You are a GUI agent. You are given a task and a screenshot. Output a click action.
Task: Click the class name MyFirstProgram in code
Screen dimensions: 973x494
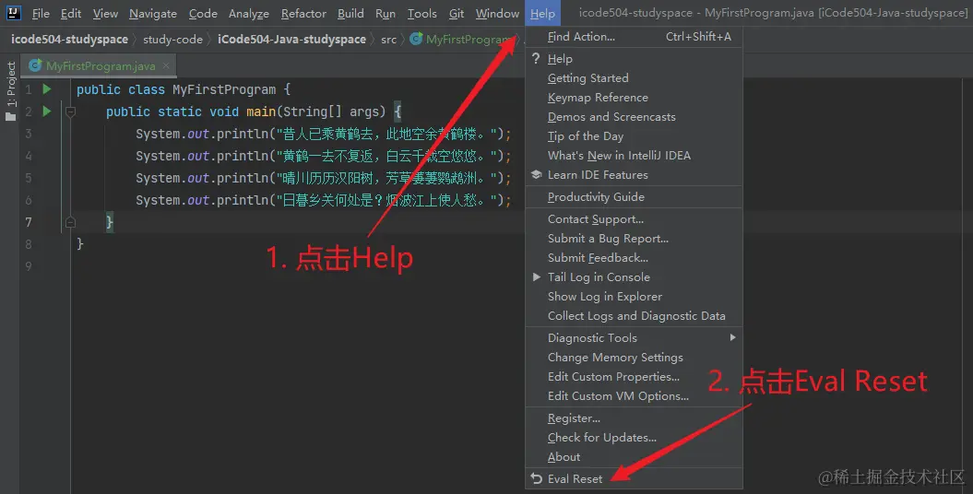224,90
